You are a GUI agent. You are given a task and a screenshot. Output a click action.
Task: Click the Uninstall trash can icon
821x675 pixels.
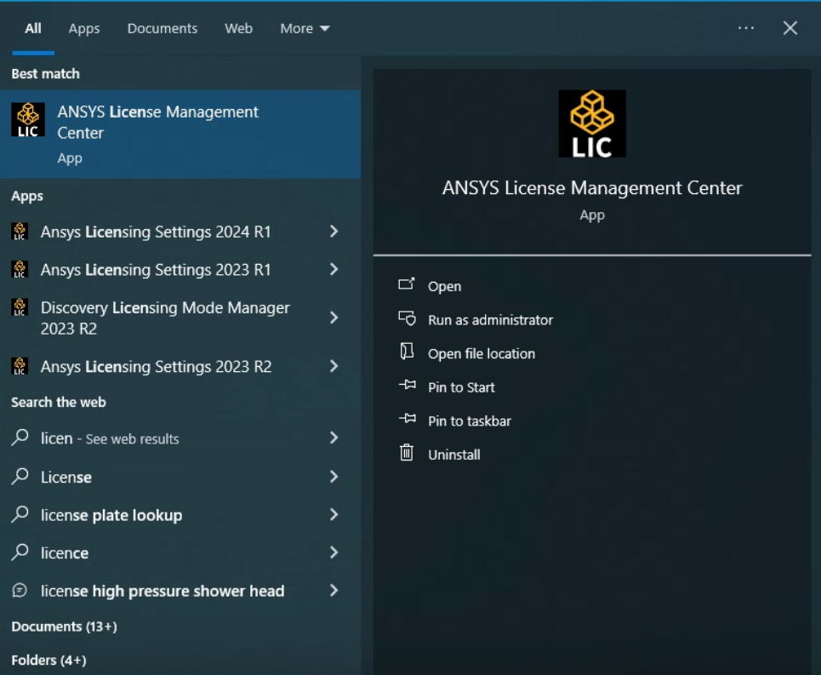click(x=407, y=454)
